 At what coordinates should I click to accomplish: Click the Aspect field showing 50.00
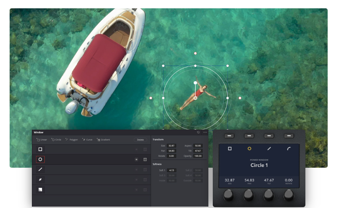[x=198, y=146]
